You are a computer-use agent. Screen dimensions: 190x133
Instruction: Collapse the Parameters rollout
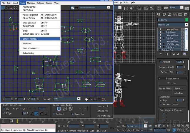point(172,78)
